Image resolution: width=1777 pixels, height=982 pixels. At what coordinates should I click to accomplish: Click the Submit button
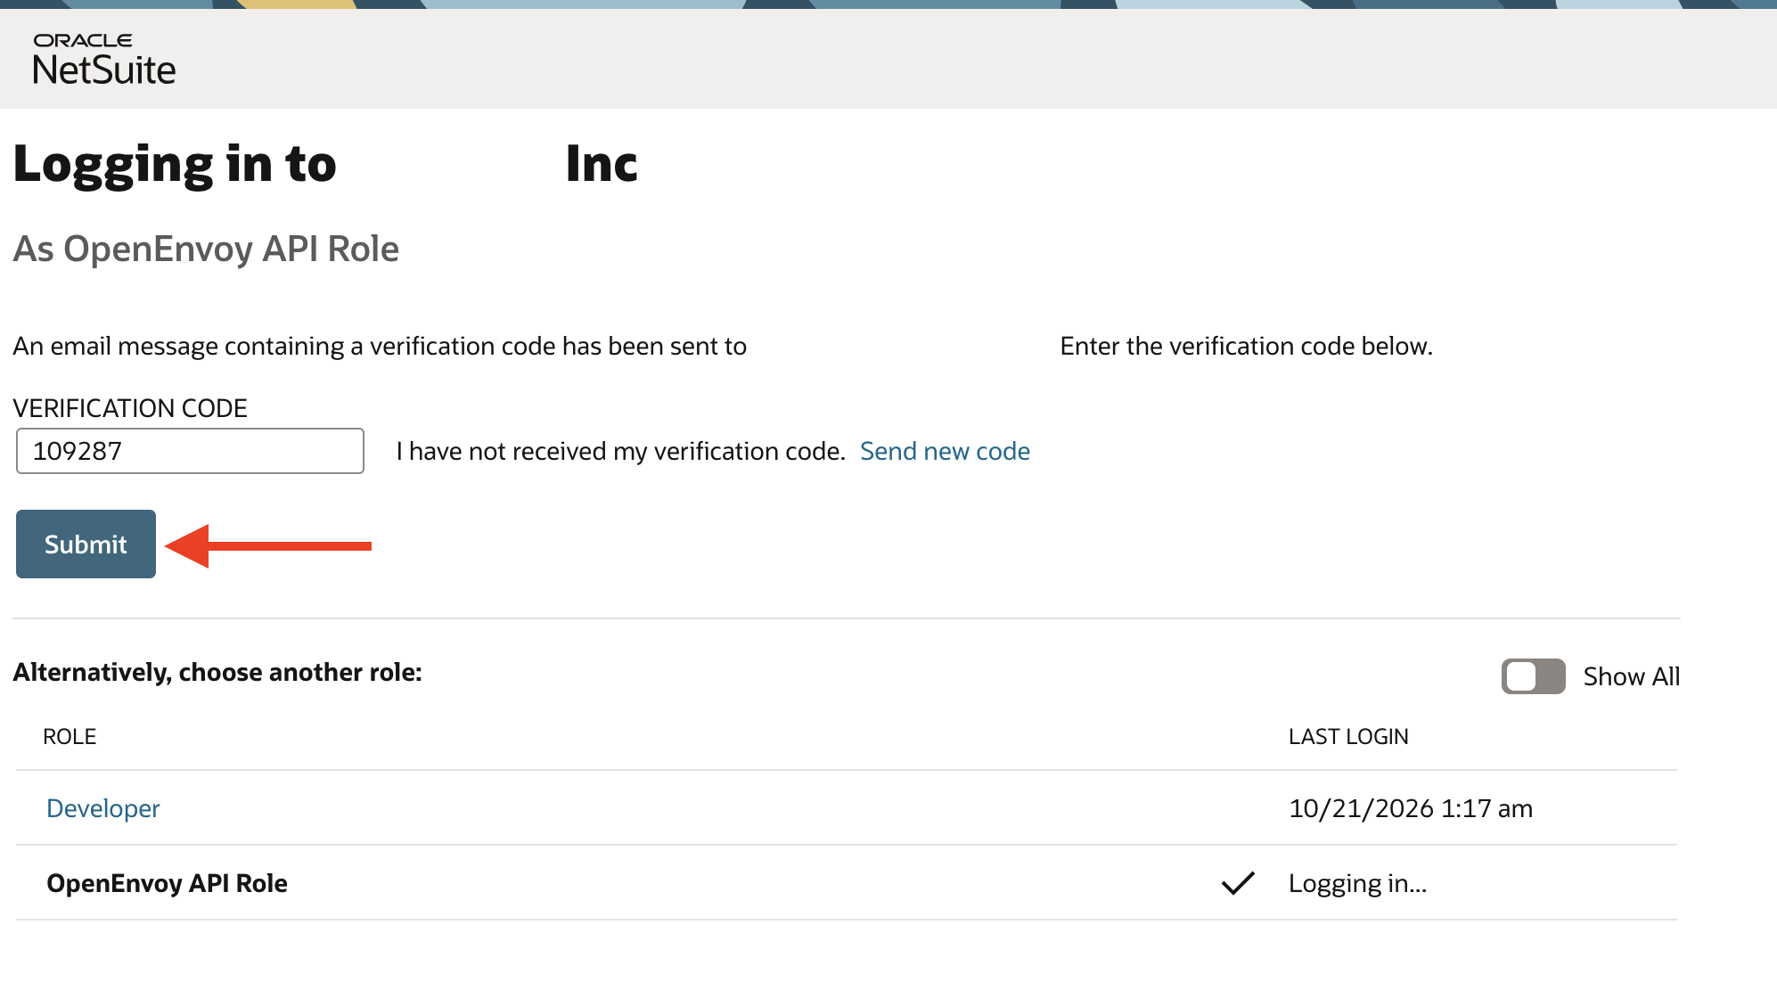86,544
